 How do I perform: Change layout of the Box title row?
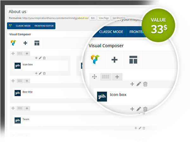pos(20,81)
